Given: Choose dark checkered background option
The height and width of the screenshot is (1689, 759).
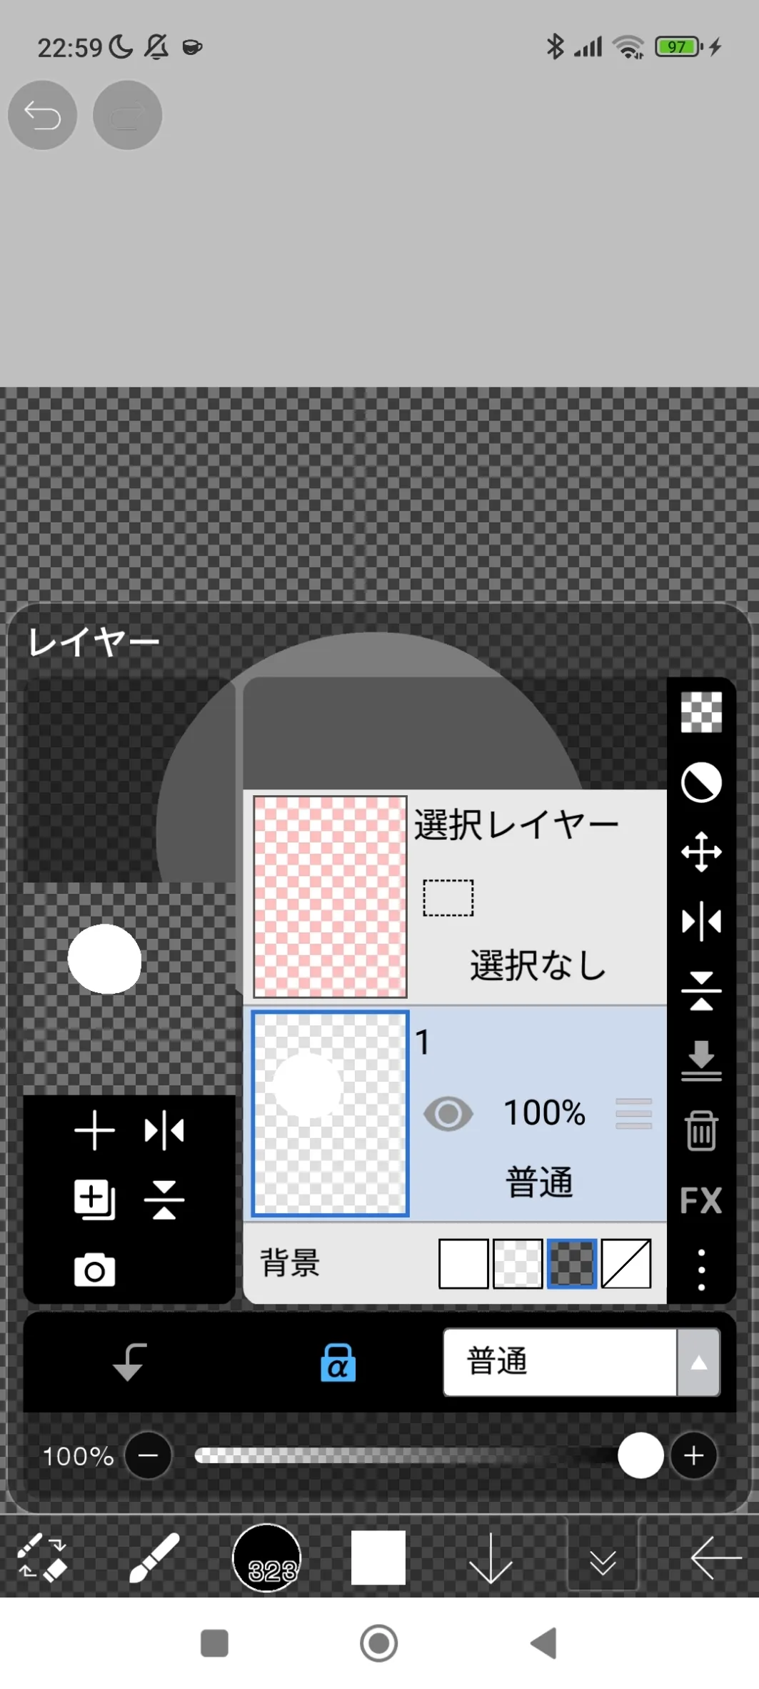Looking at the screenshot, I should point(571,1263).
